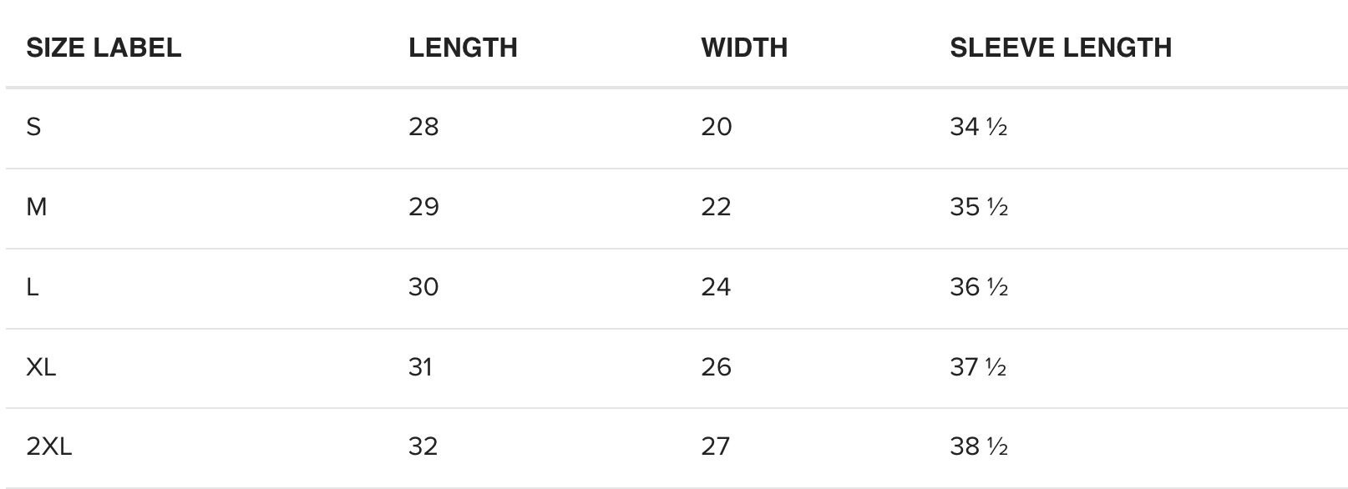Click width value 20 in S row
1348x489 pixels.
pyautogui.click(x=717, y=127)
